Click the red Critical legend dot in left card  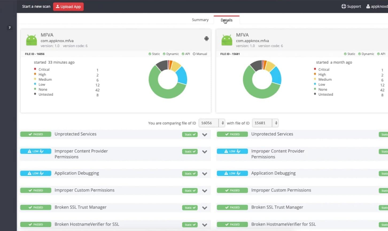click(x=35, y=69)
